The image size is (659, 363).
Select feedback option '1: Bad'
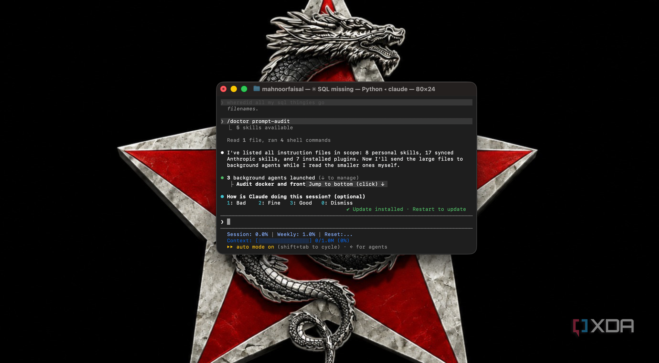point(236,203)
